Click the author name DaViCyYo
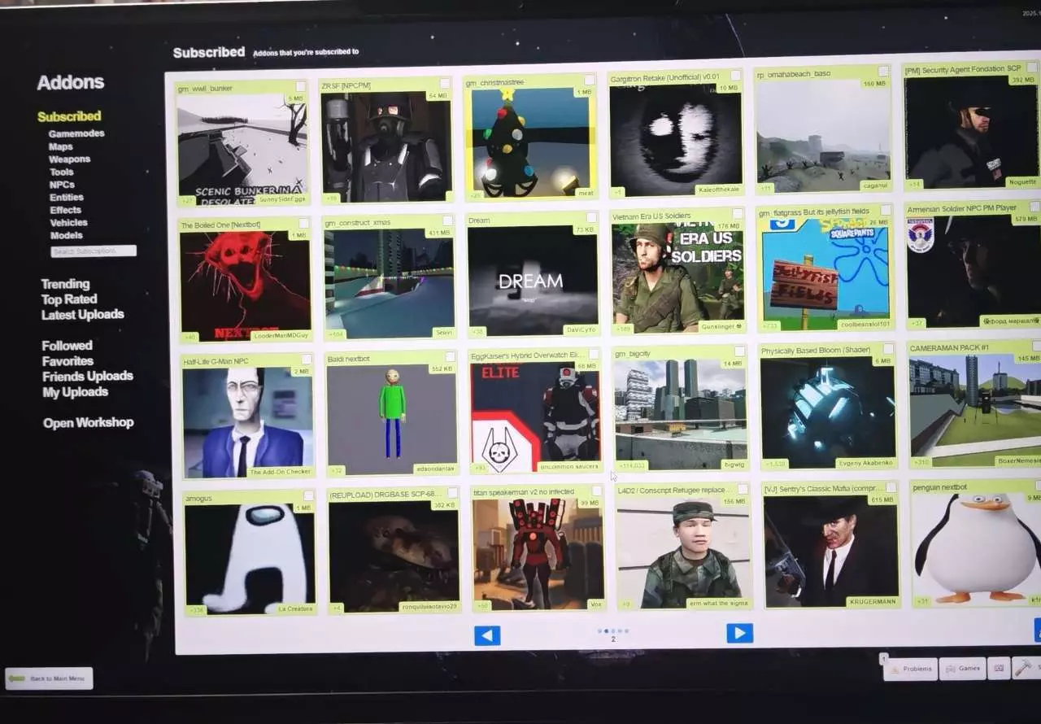Viewport: 1041px width, 724px height. pos(580,329)
